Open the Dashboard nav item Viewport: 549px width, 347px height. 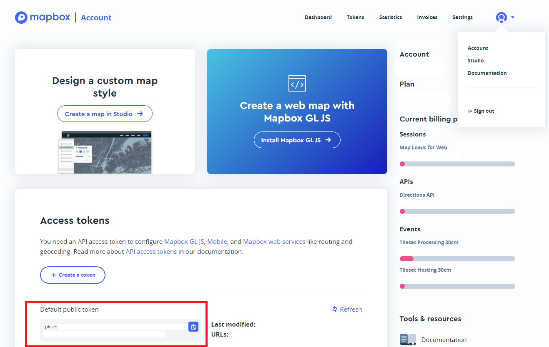[x=318, y=17]
